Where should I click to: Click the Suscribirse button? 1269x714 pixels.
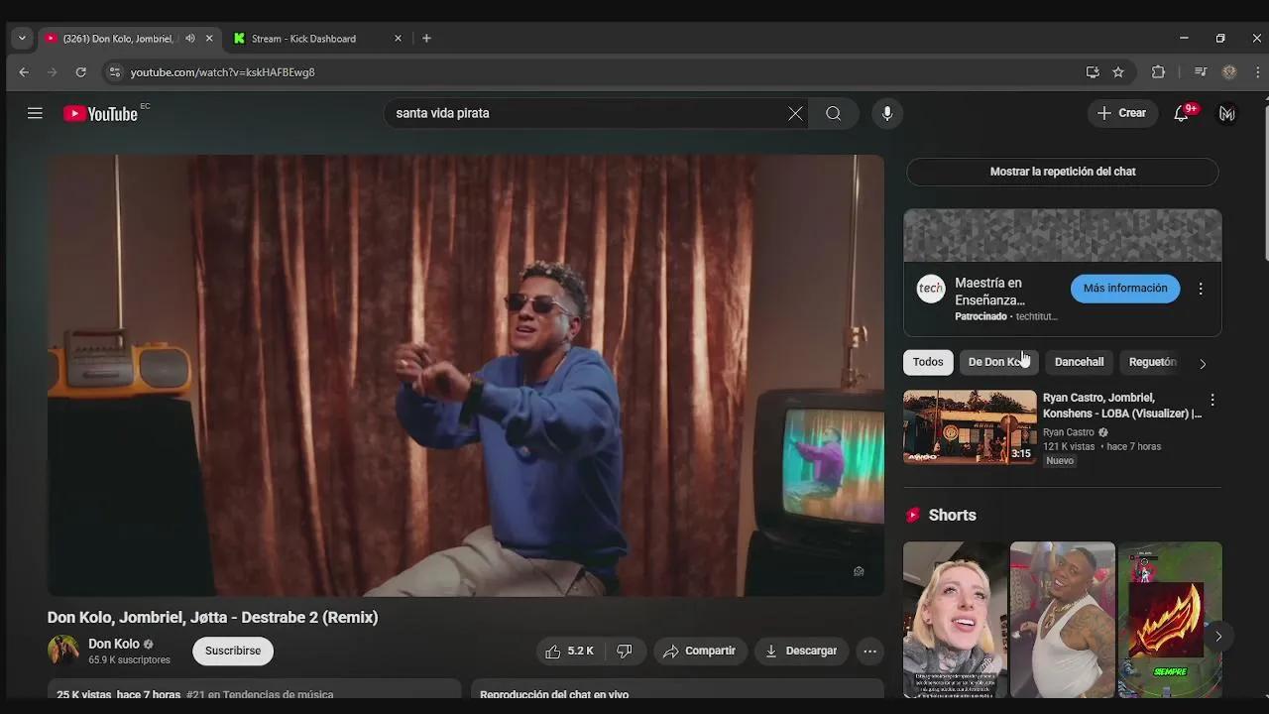[x=233, y=651]
